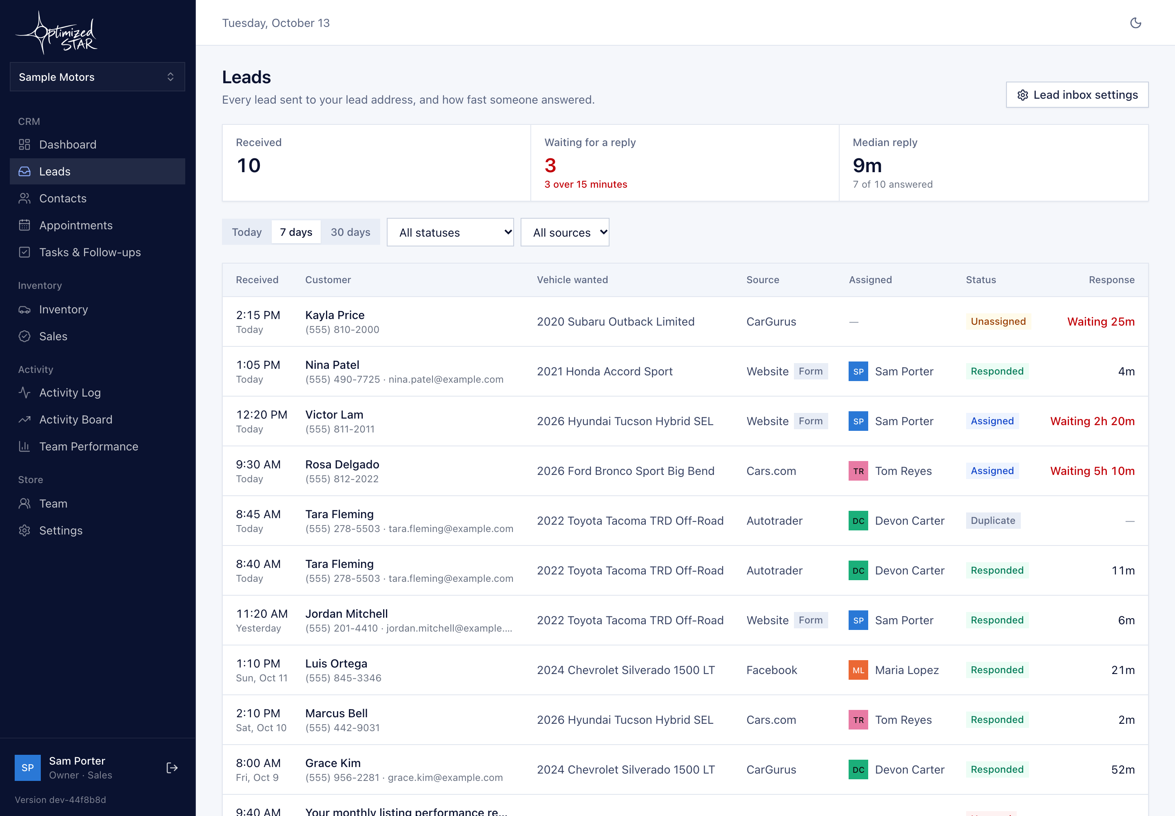Open the Activity Log page
Image resolution: width=1175 pixels, height=816 pixels.
97,392
